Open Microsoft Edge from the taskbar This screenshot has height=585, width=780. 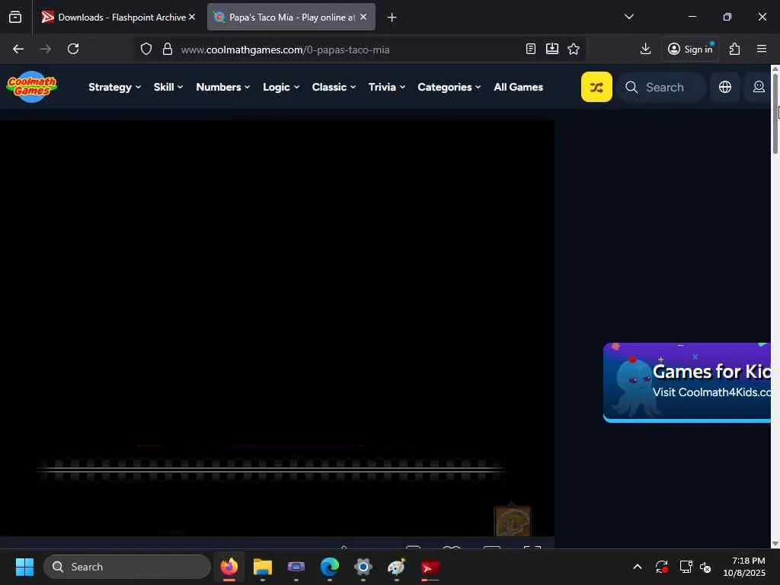(329, 567)
